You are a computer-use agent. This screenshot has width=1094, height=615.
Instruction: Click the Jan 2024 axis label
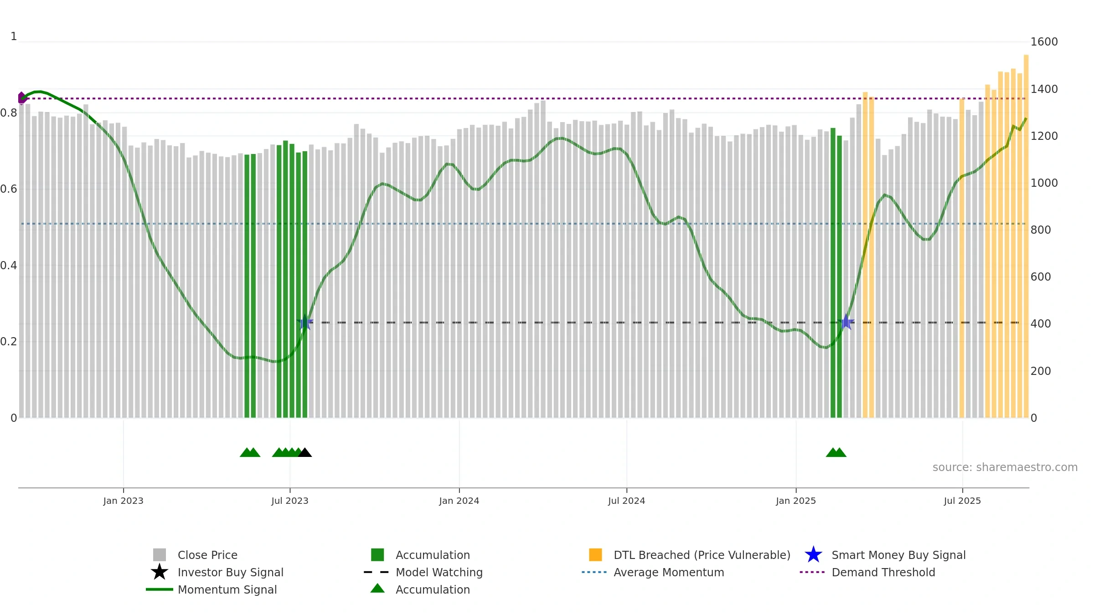pyautogui.click(x=459, y=501)
